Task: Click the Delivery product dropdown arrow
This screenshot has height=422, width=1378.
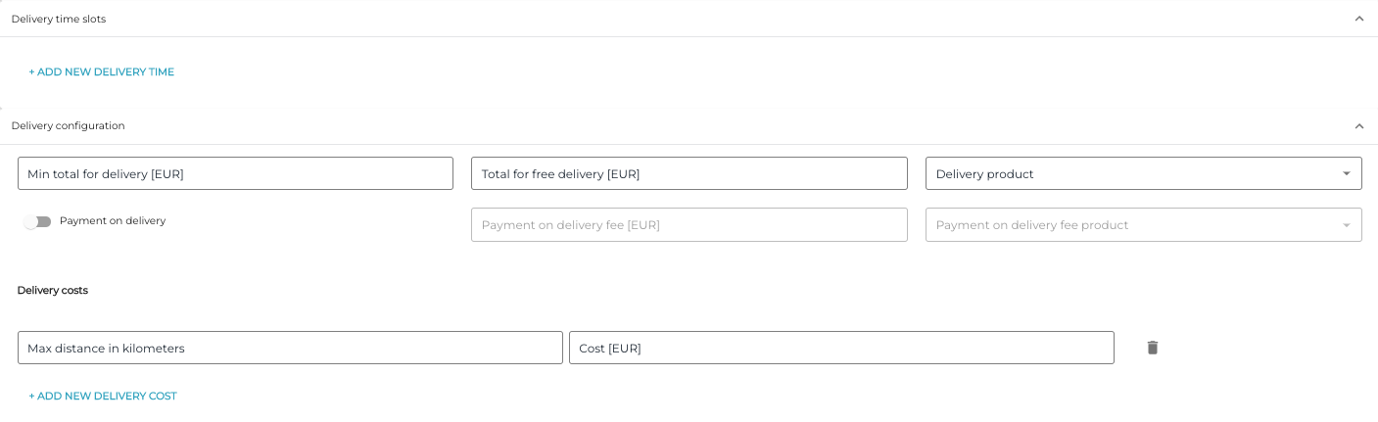Action: pyautogui.click(x=1346, y=174)
